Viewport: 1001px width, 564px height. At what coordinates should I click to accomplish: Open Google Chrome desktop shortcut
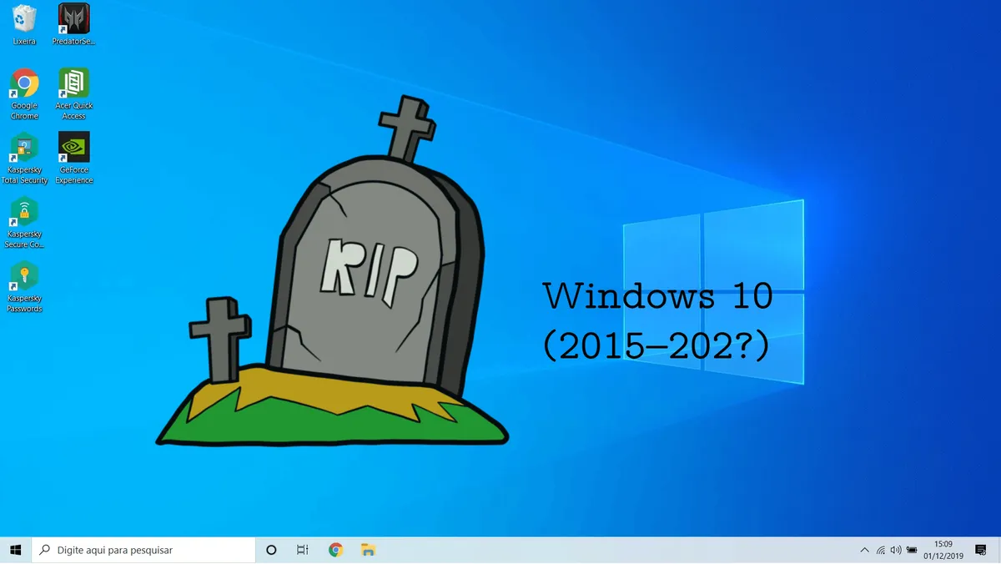click(x=23, y=83)
